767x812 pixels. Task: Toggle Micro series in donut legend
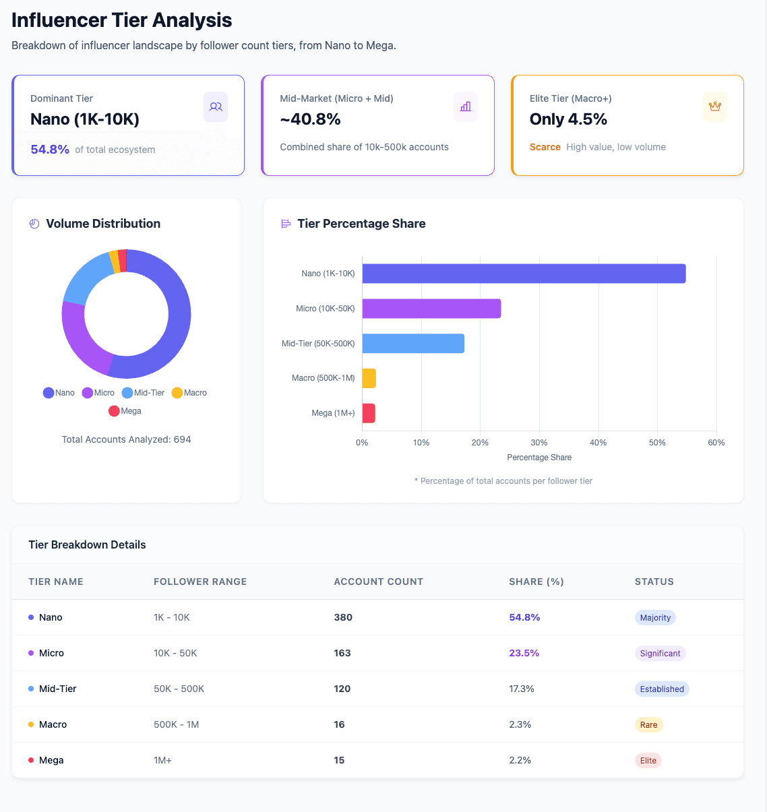pos(98,393)
